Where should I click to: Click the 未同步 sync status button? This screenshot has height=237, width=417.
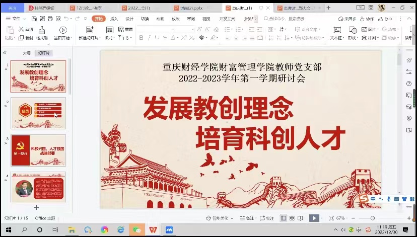(x=347, y=19)
